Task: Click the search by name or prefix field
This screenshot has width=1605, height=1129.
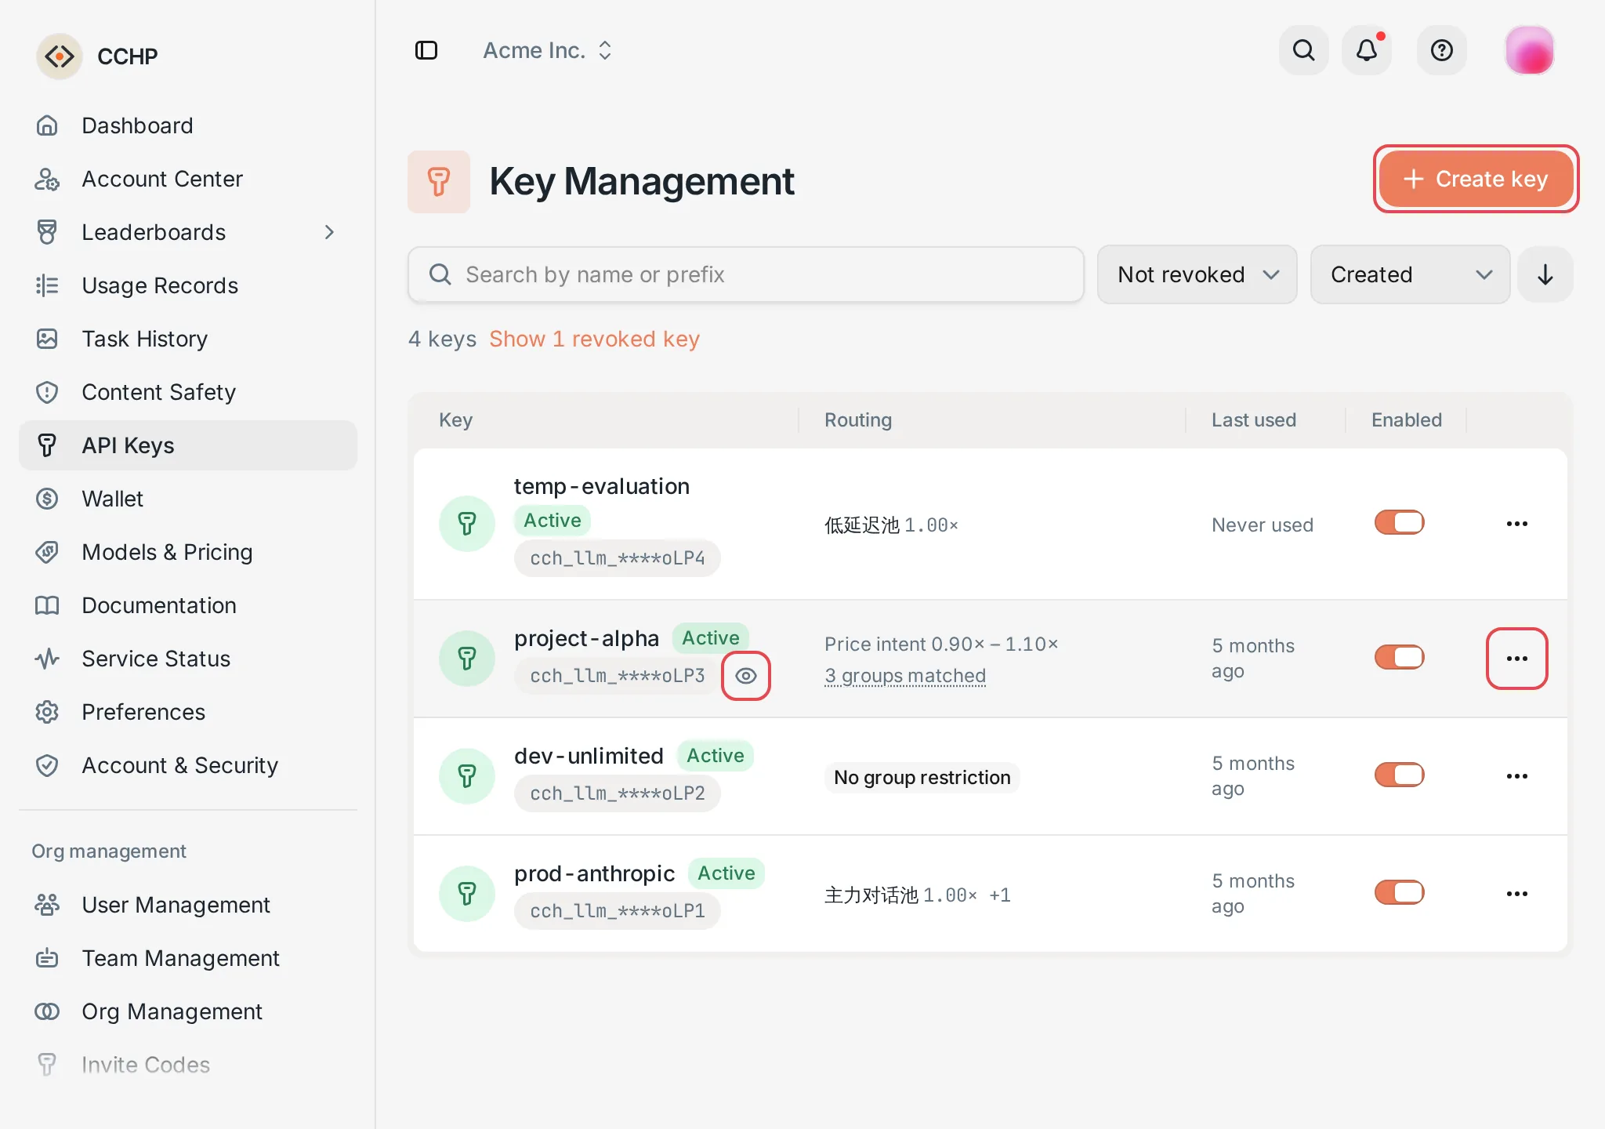Action: pos(746,274)
